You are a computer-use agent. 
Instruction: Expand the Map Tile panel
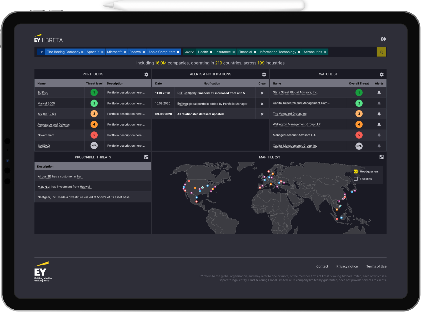381,157
